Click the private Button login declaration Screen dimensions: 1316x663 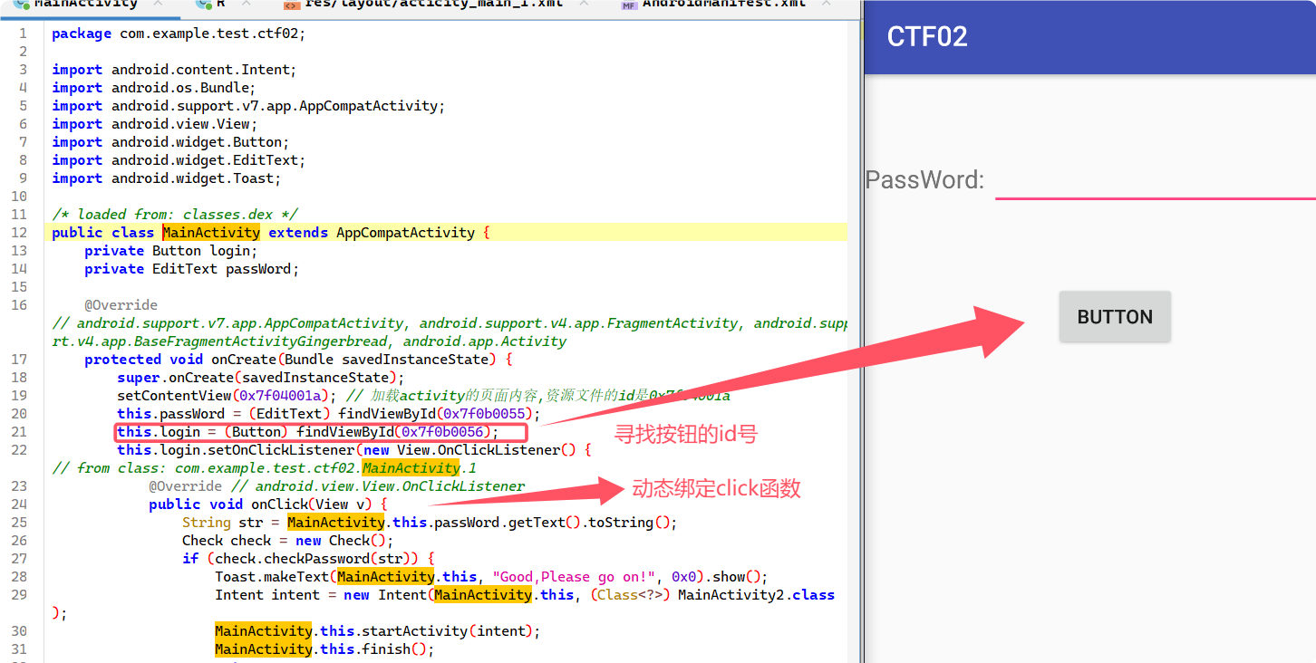171,251
